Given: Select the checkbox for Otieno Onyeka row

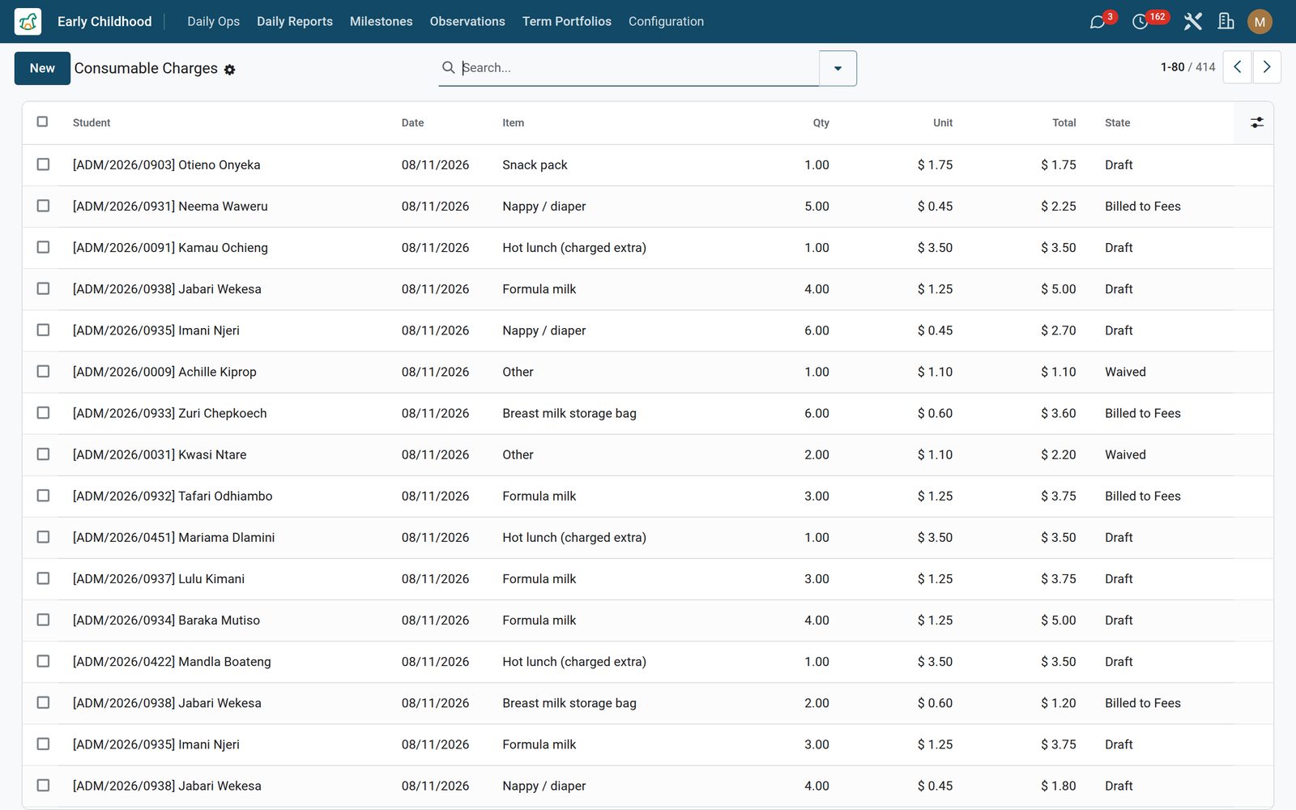Looking at the screenshot, I should [x=43, y=164].
